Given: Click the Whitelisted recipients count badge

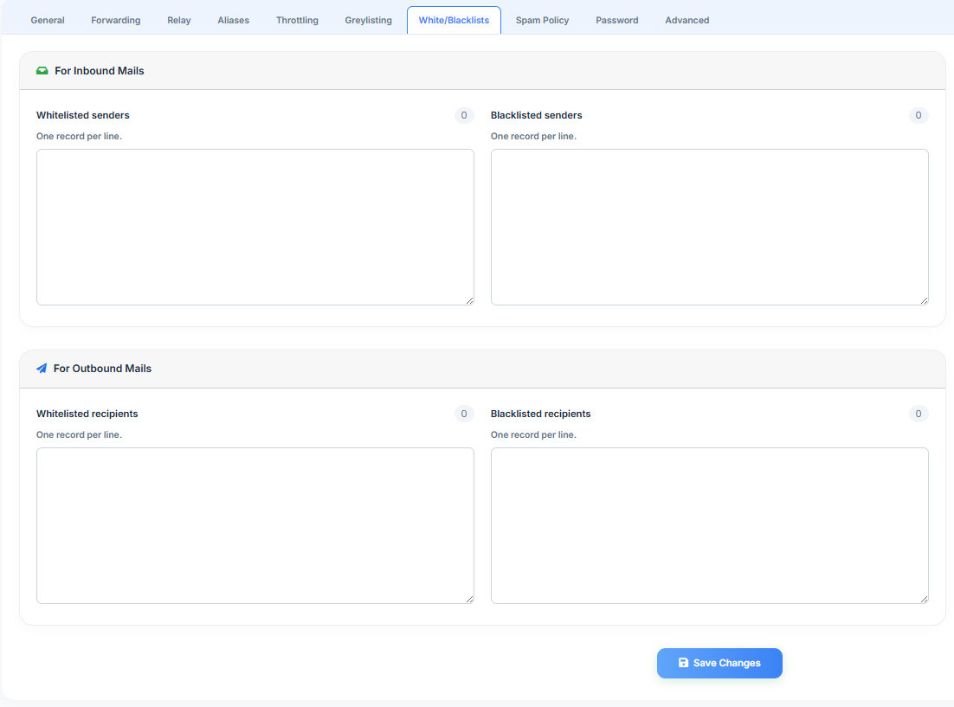Looking at the screenshot, I should click(464, 414).
